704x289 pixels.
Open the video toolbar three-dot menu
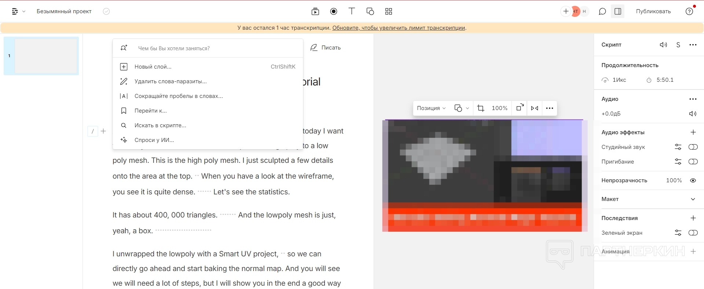pos(550,108)
